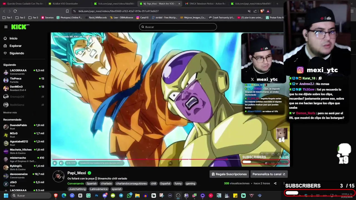The image size is (356, 200).
Task: Open the browser share page icon
Action: tap(255, 11)
